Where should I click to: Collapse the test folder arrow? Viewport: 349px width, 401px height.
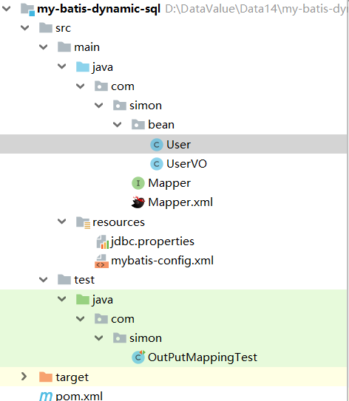tap(44, 280)
